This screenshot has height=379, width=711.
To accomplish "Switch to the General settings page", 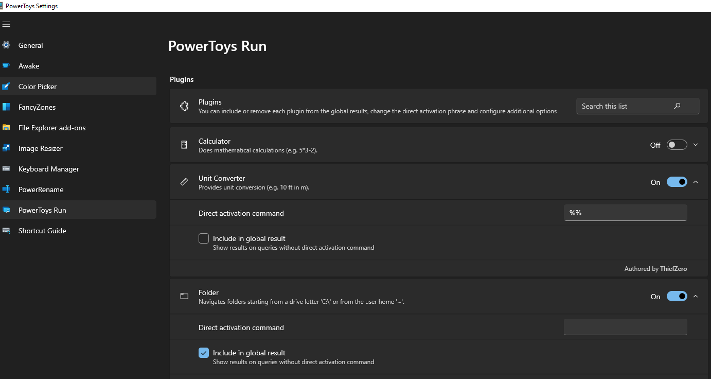I will (x=7, y=45).
